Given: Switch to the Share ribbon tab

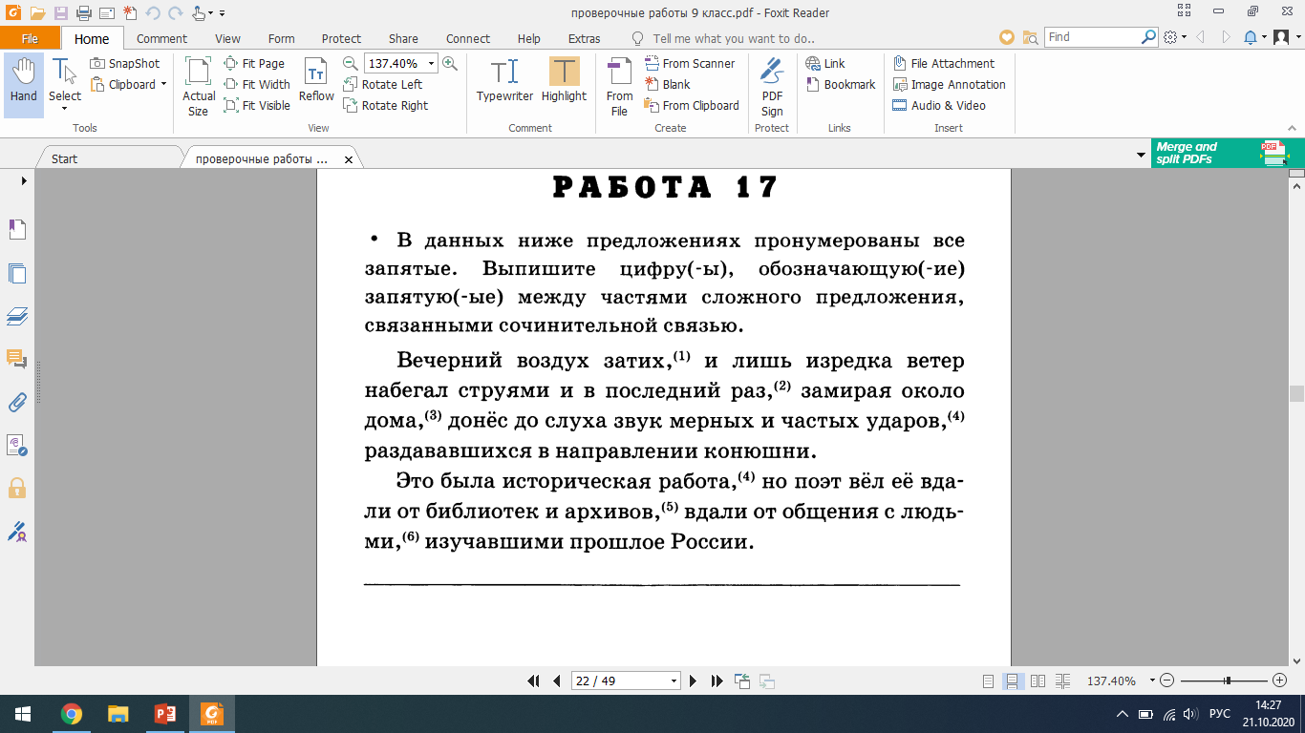Looking at the screenshot, I should [x=403, y=38].
